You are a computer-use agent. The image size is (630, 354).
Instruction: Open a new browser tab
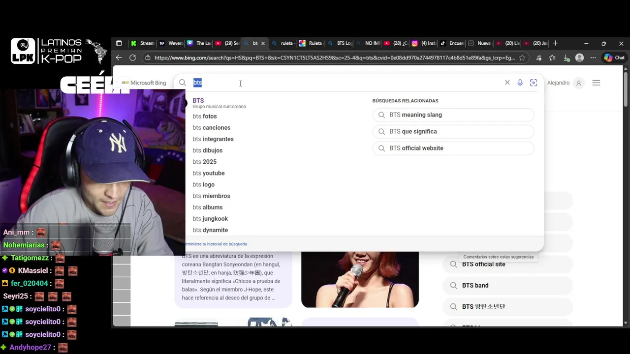[x=555, y=43]
